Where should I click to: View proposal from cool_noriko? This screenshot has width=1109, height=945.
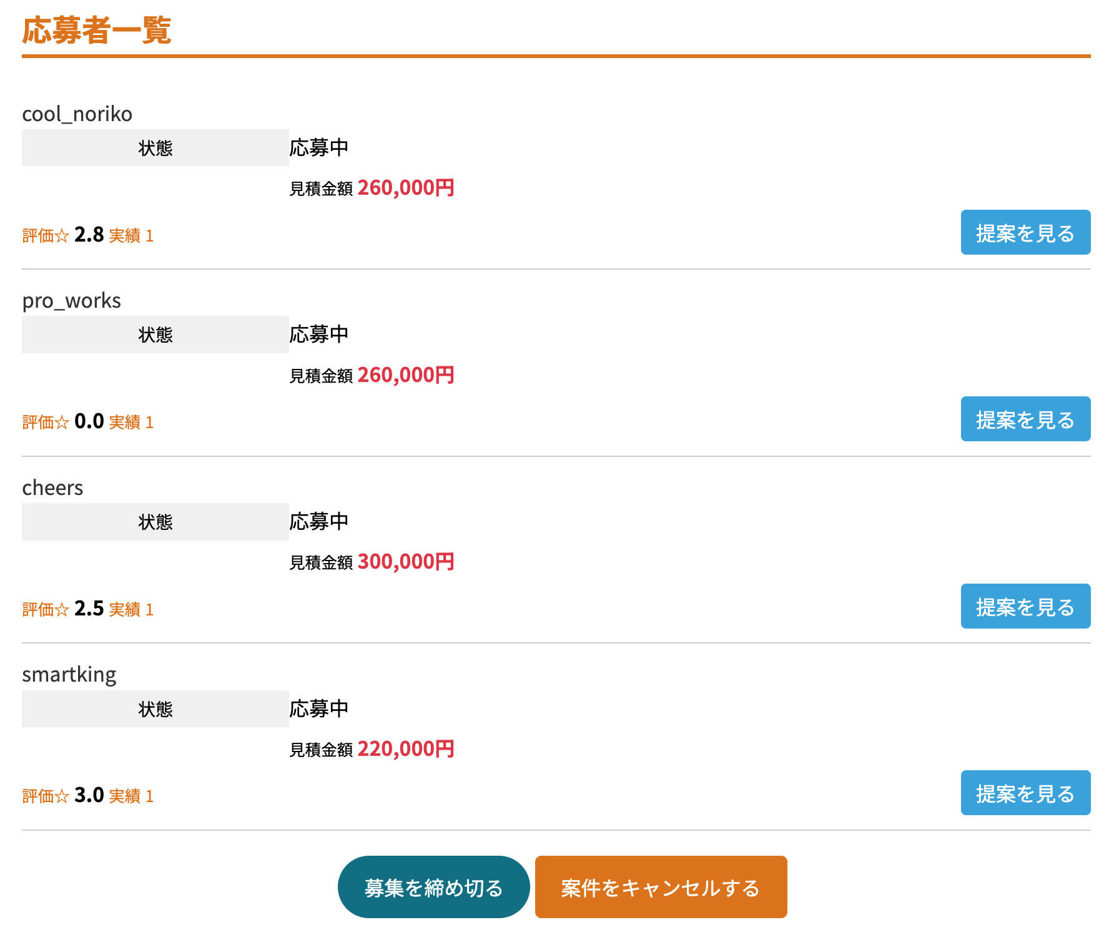[x=1025, y=233]
